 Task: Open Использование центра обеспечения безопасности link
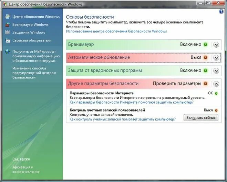click(116, 31)
